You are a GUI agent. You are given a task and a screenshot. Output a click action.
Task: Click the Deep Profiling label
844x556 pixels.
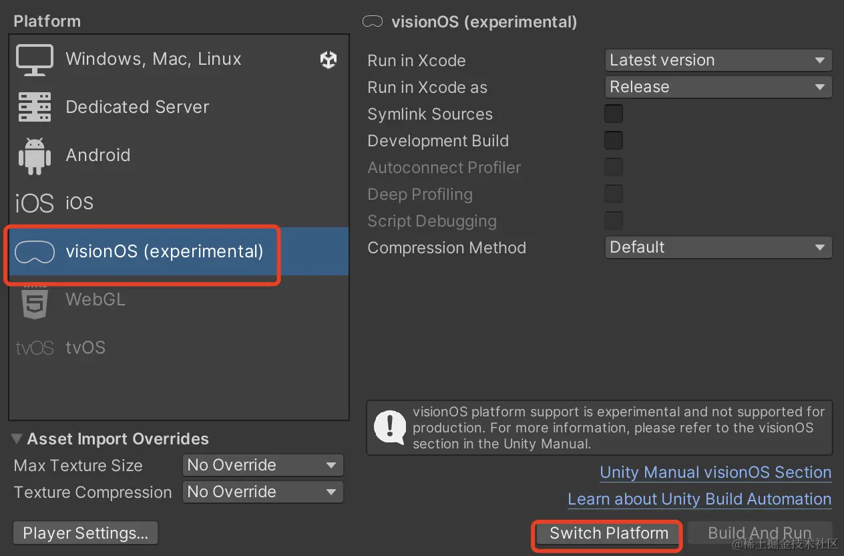[420, 194]
